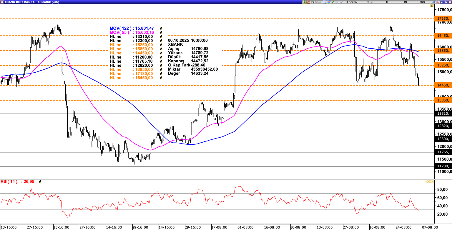Click the green pencil drawing tool icon

(333, 2)
